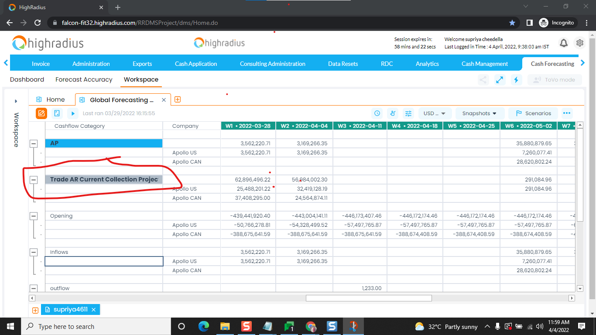The image size is (596, 335).
Task: Click the run forecast play button
Action: [72, 113]
